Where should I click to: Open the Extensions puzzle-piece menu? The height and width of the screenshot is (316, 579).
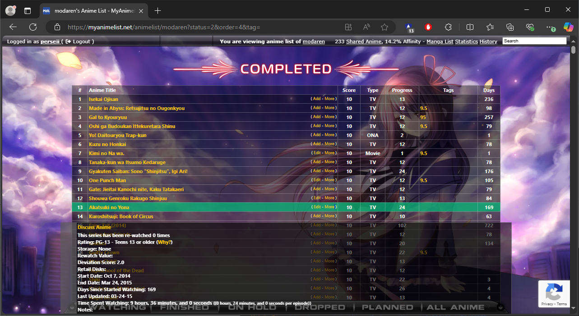(x=448, y=27)
